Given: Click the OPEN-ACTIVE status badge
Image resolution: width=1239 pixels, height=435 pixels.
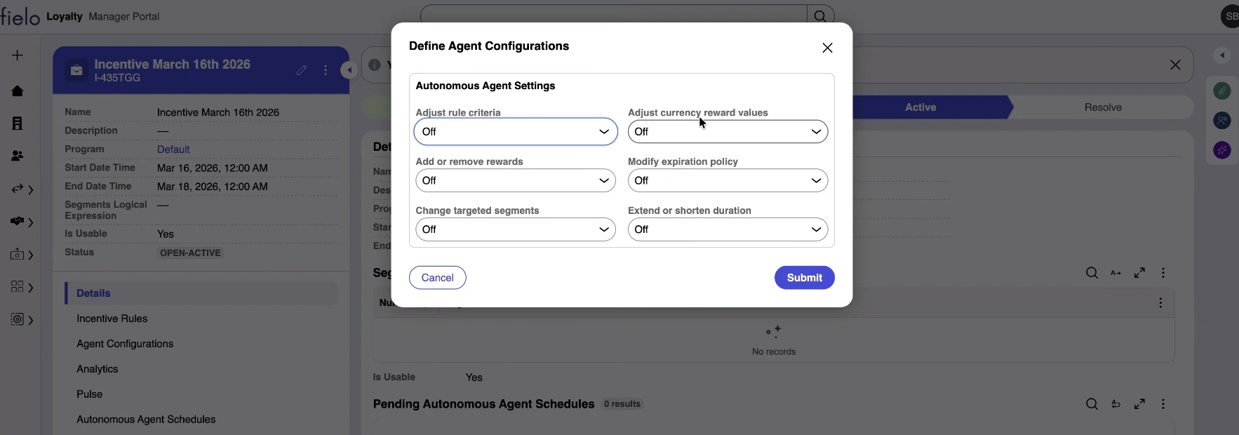Looking at the screenshot, I should (x=190, y=253).
